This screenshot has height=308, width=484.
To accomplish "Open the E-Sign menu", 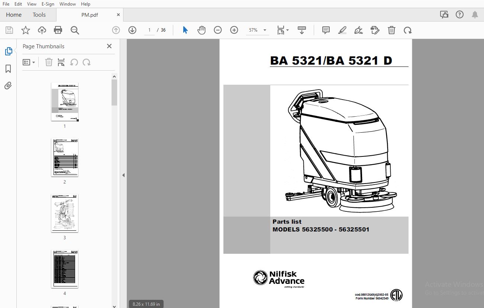I will tap(48, 4).
